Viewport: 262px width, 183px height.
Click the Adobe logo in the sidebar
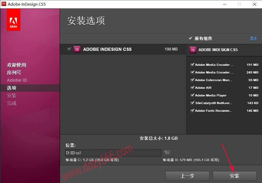coord(13,20)
